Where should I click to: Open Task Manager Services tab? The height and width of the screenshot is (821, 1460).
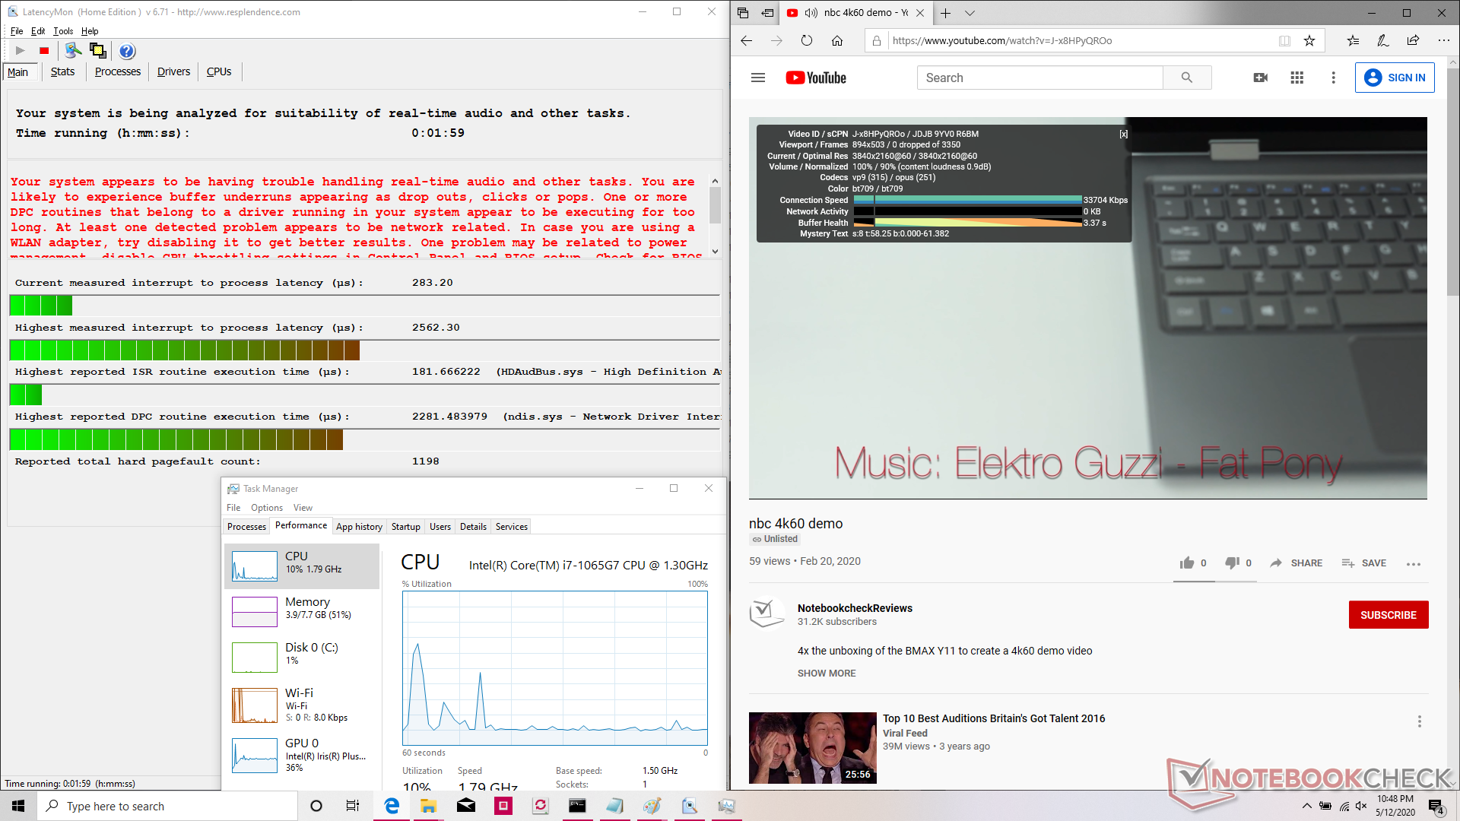tap(512, 527)
